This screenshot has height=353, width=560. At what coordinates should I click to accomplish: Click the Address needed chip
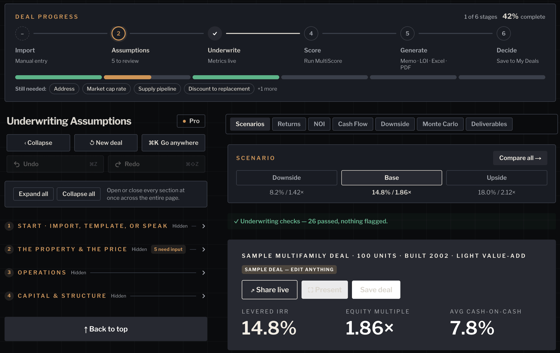point(64,89)
